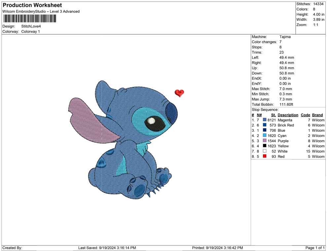Click the Page 1 of 1 footer text
The image size is (327, 251).
coord(315,248)
